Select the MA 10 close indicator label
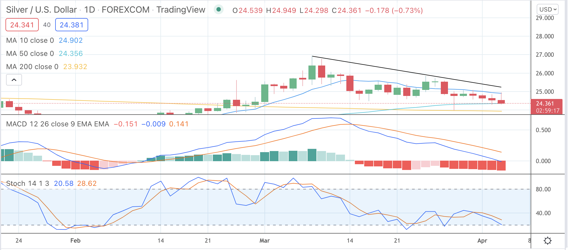This screenshot has height=250, width=568. (x=30, y=40)
